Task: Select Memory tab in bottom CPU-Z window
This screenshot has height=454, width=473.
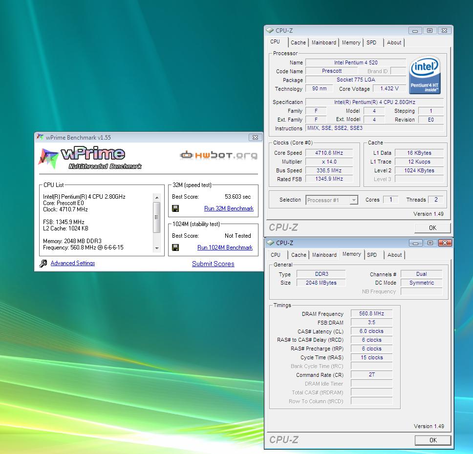Action: pos(352,254)
